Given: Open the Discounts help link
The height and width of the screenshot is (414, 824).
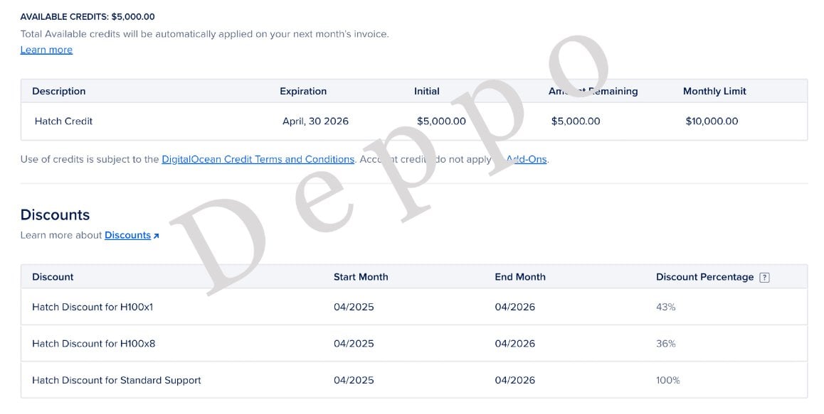Looking at the screenshot, I should 127,235.
